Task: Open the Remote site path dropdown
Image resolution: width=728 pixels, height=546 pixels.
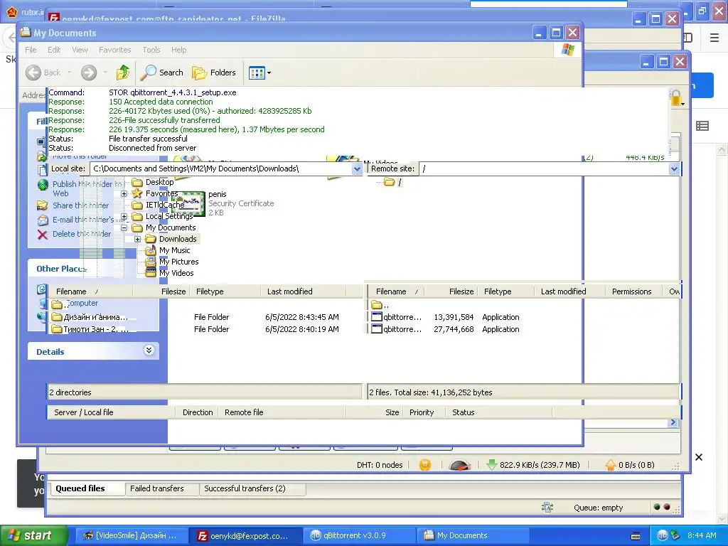Action: click(674, 168)
